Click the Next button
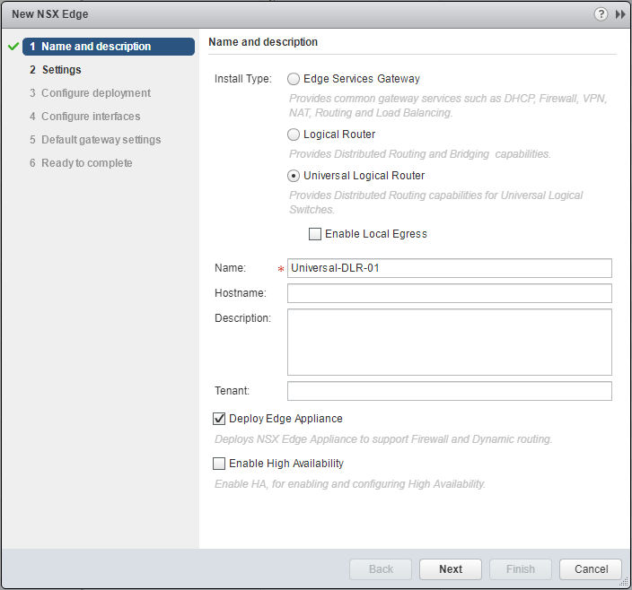The image size is (632, 590). (x=451, y=569)
